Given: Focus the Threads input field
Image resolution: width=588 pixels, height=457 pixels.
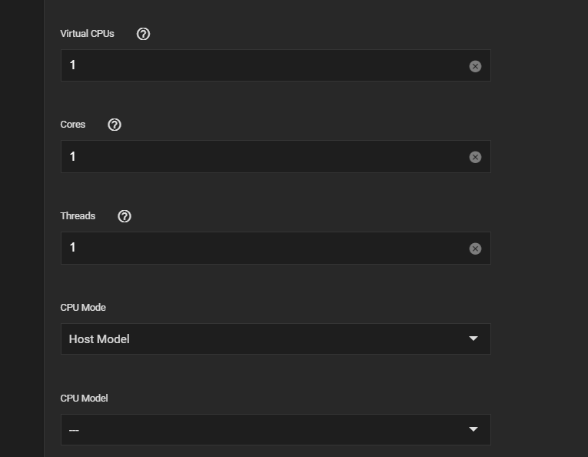Looking at the screenshot, I should tap(276, 248).
